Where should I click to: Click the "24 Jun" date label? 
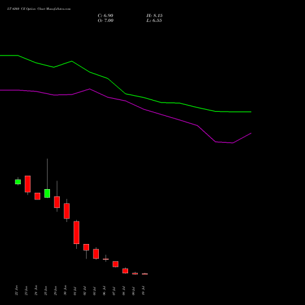click(36, 290)
